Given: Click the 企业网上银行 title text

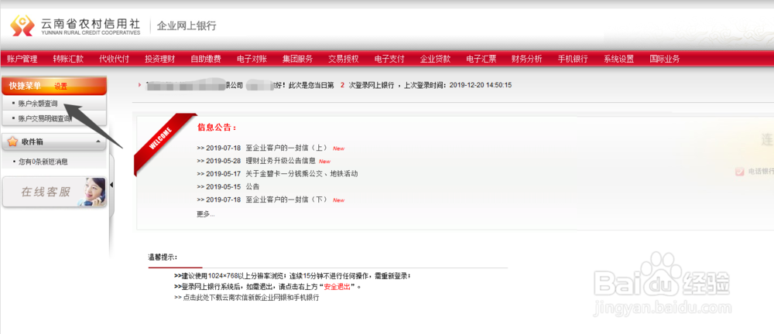Looking at the screenshot, I should (x=187, y=26).
